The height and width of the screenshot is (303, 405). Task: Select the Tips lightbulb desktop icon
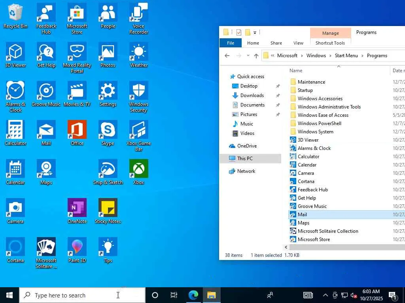[x=108, y=250]
